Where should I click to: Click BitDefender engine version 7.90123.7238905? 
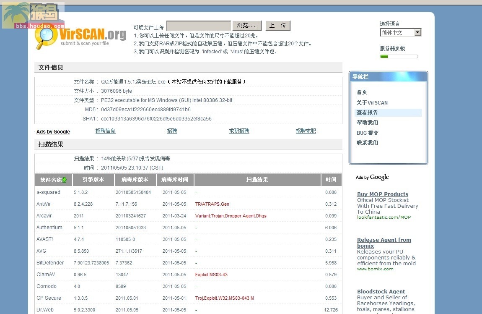tap(91, 263)
